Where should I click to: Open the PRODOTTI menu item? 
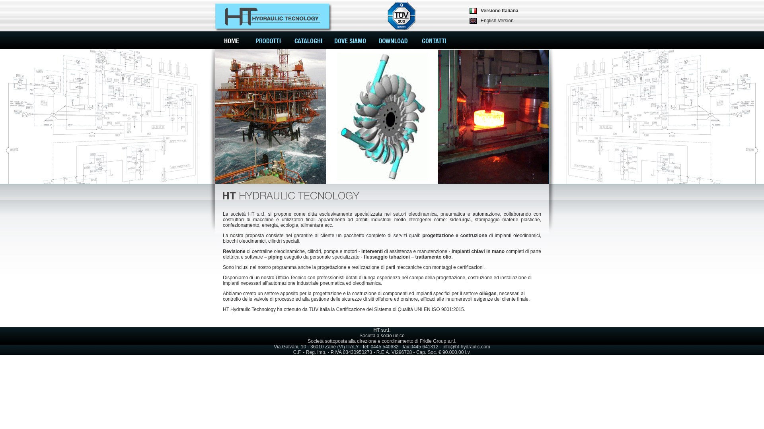[268, 41]
